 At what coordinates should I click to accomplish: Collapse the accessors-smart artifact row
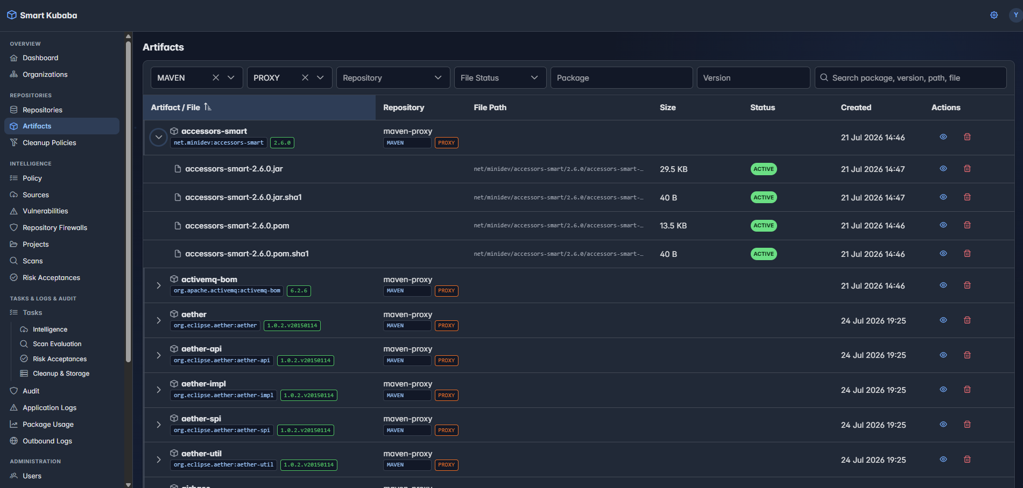[158, 137]
